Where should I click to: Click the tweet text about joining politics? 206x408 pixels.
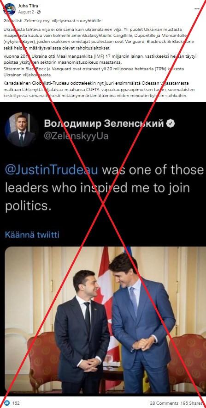104,188
